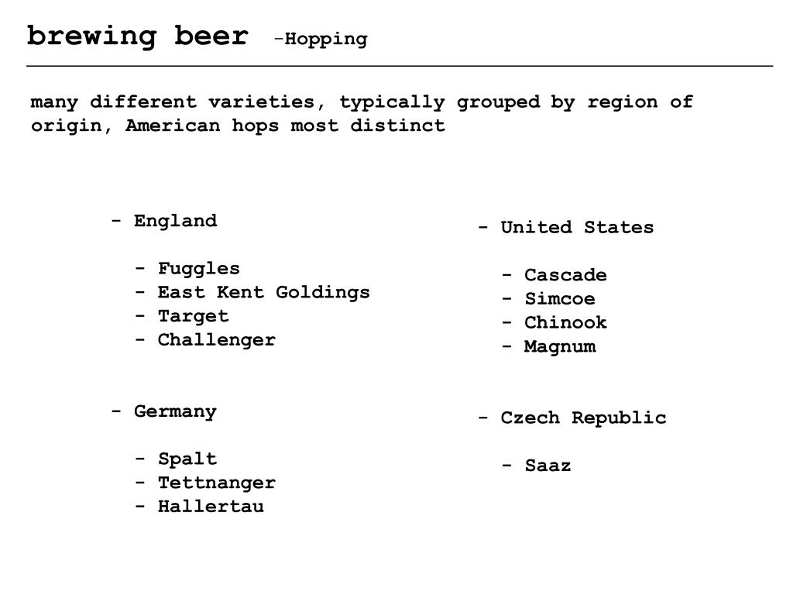Click the "Magnum" hop entry
793x595 pixels.
(x=560, y=346)
